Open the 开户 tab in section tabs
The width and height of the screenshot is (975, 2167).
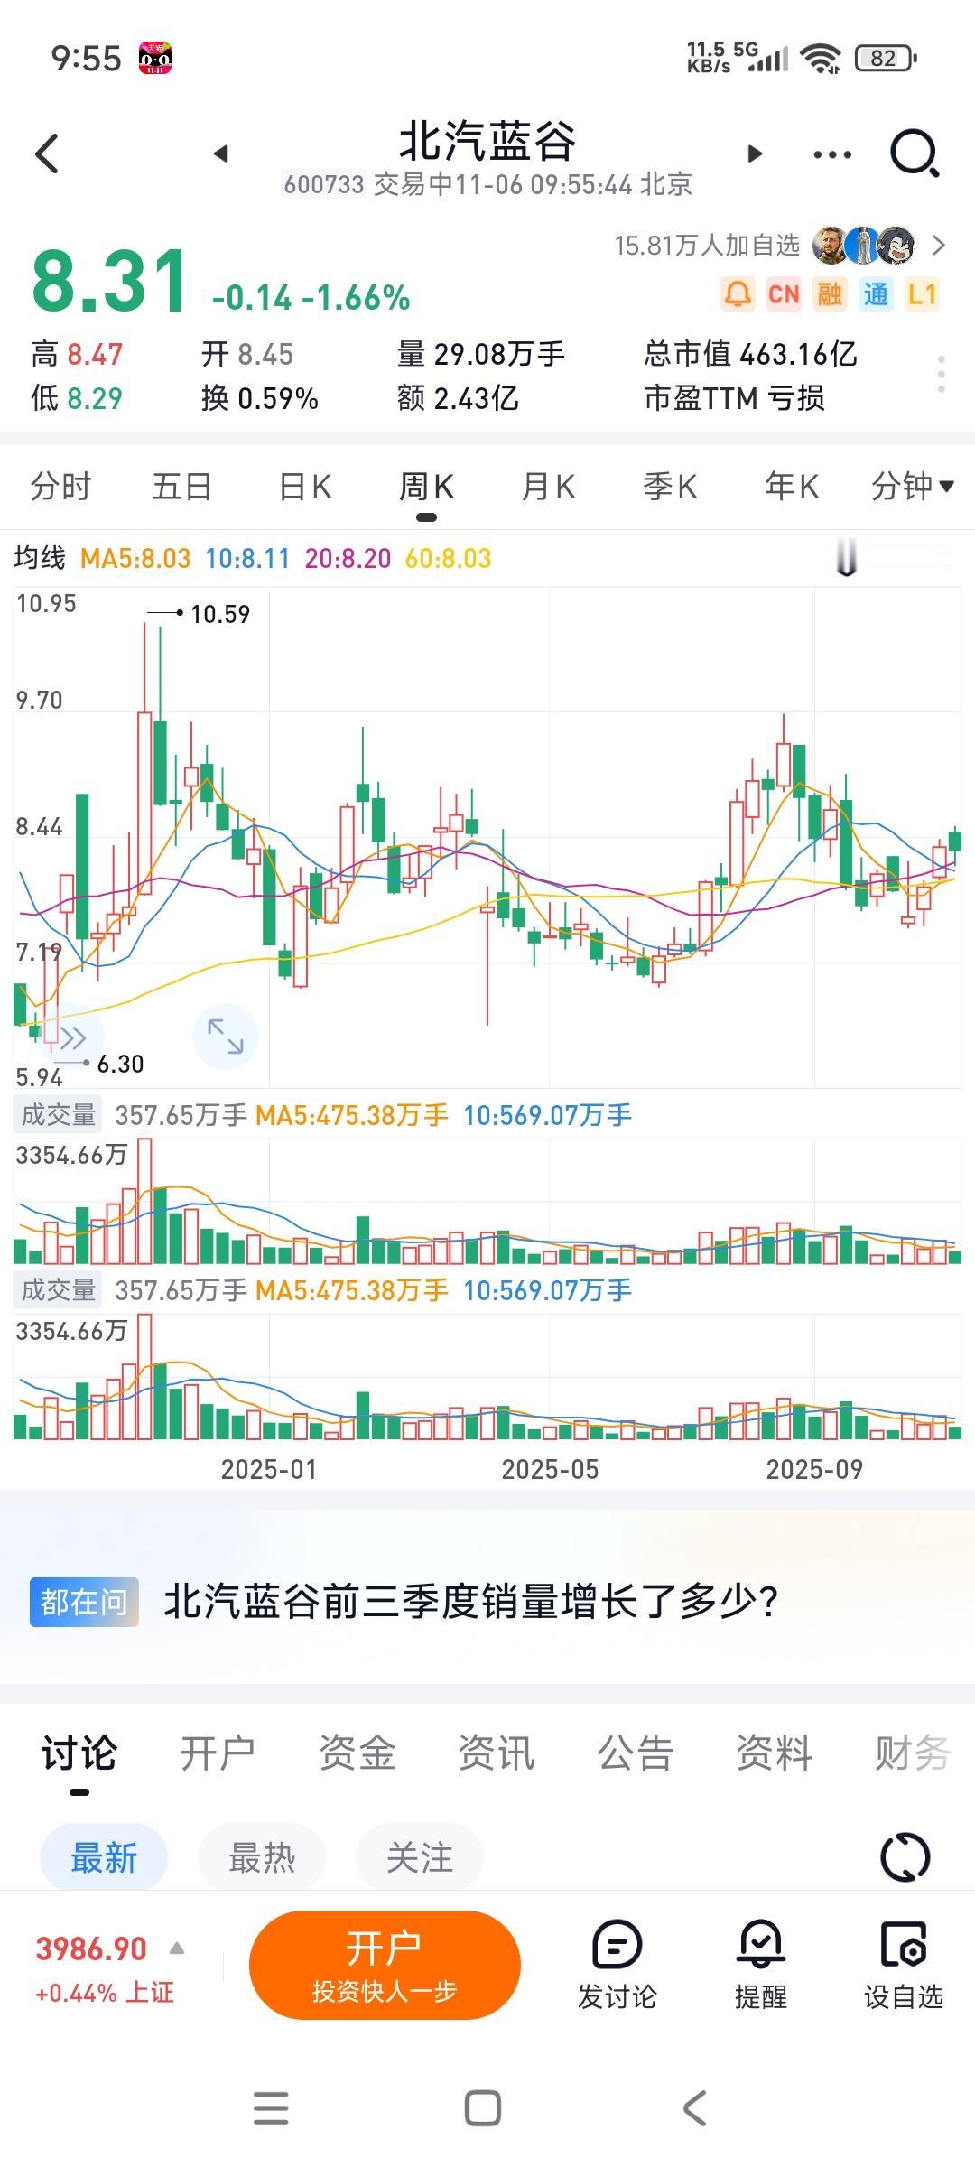218,1753
